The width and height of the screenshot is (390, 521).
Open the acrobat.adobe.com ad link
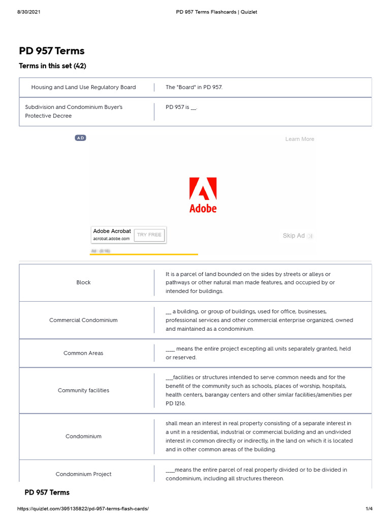tap(111, 239)
